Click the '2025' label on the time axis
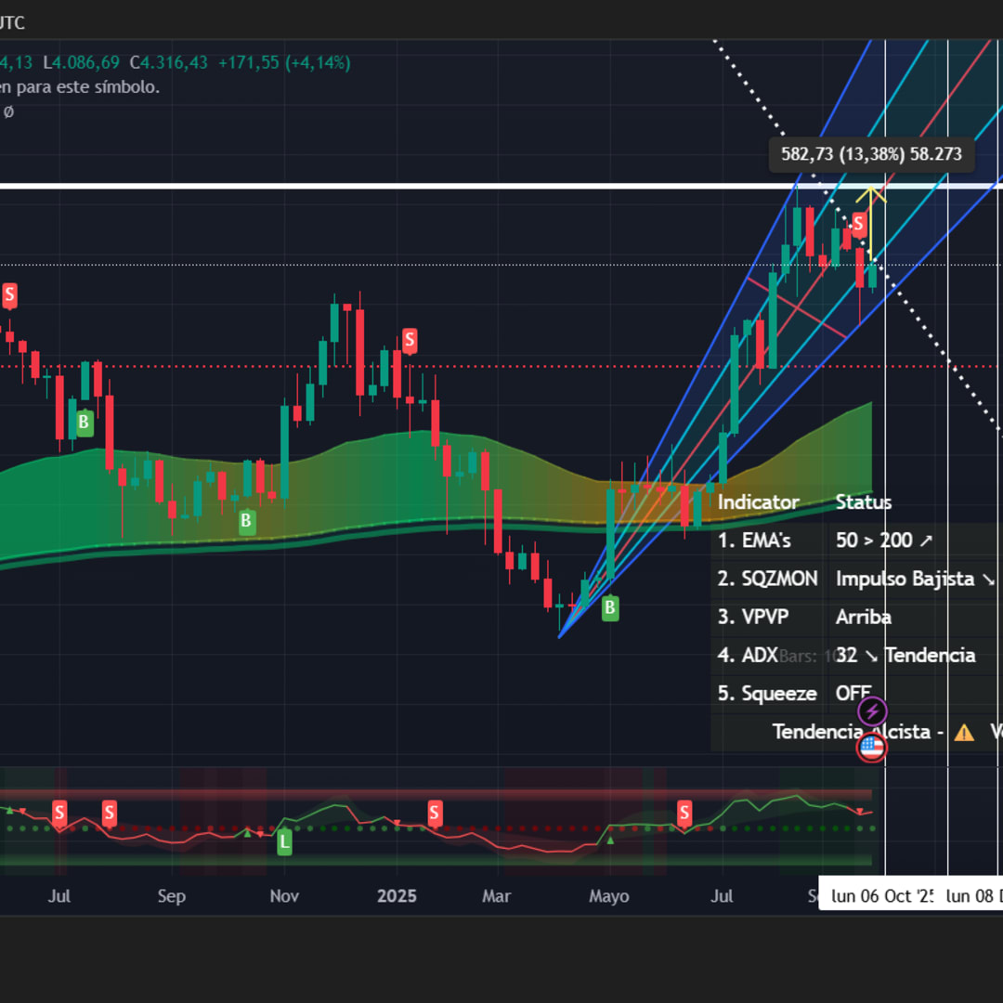Image resolution: width=1003 pixels, height=1003 pixels. (x=397, y=896)
